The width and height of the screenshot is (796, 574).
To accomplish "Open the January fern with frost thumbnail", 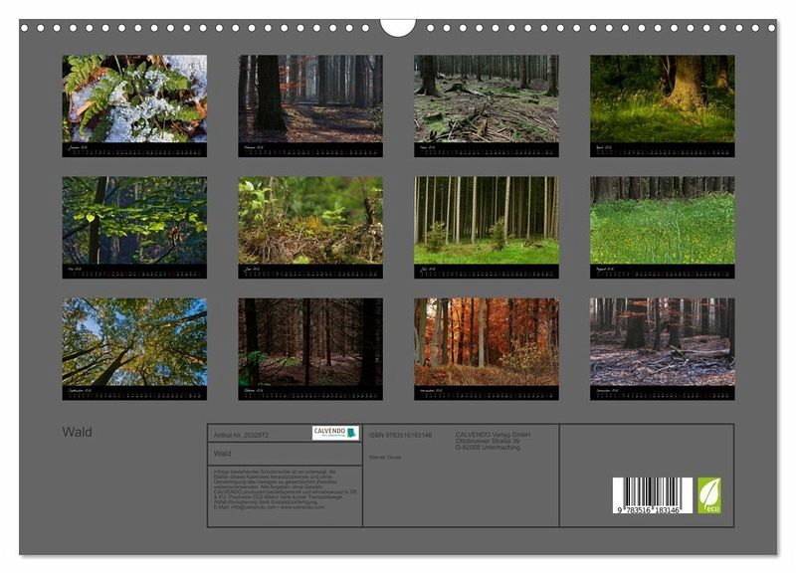I will [134, 98].
